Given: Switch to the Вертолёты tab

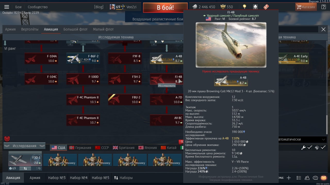Looking at the screenshot, I should [30, 29].
